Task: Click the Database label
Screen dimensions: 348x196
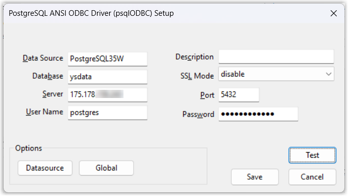Action: click(48, 76)
